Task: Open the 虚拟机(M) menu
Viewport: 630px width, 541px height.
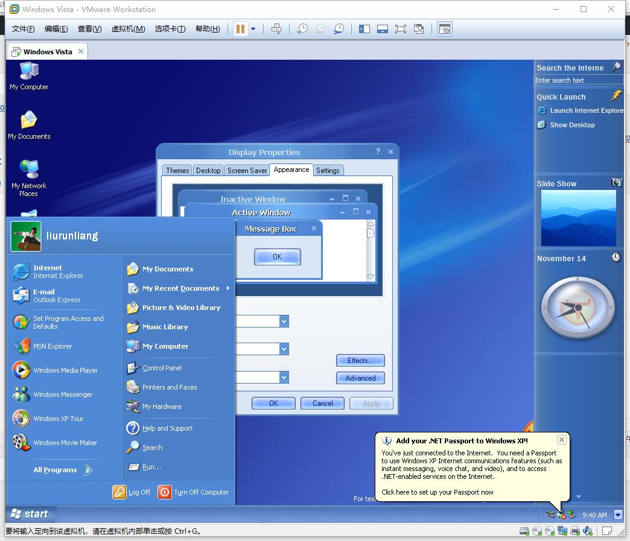Action: tap(128, 29)
